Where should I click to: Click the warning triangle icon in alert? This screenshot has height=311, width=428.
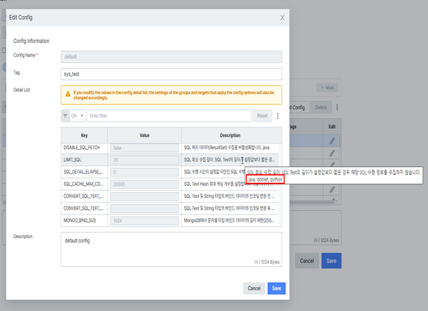[x=68, y=94]
